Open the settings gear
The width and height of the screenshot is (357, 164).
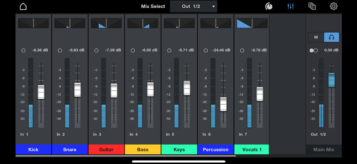click(x=334, y=6)
